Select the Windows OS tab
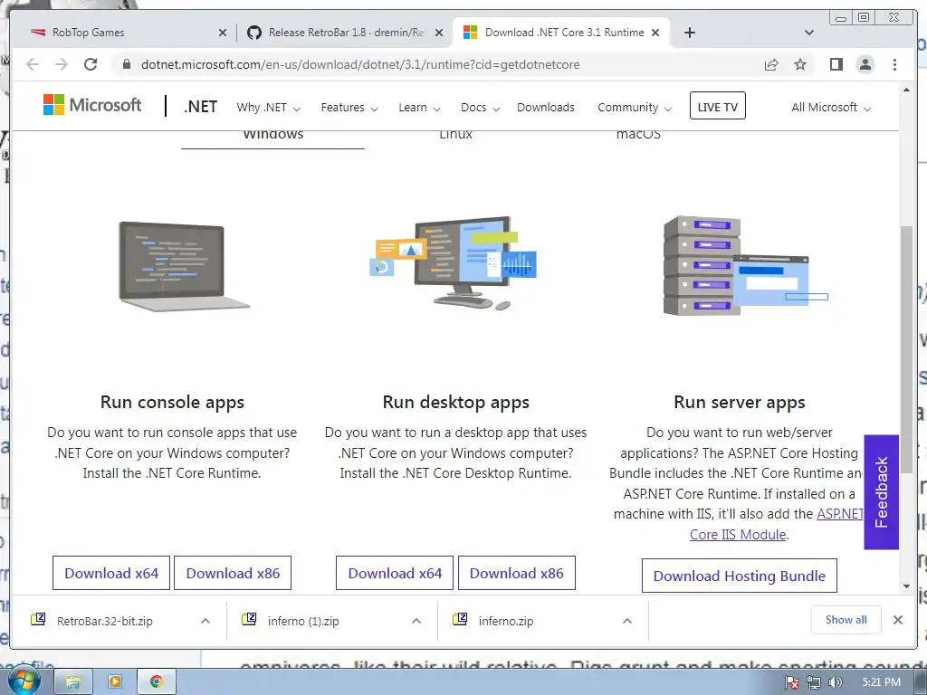 click(272, 138)
